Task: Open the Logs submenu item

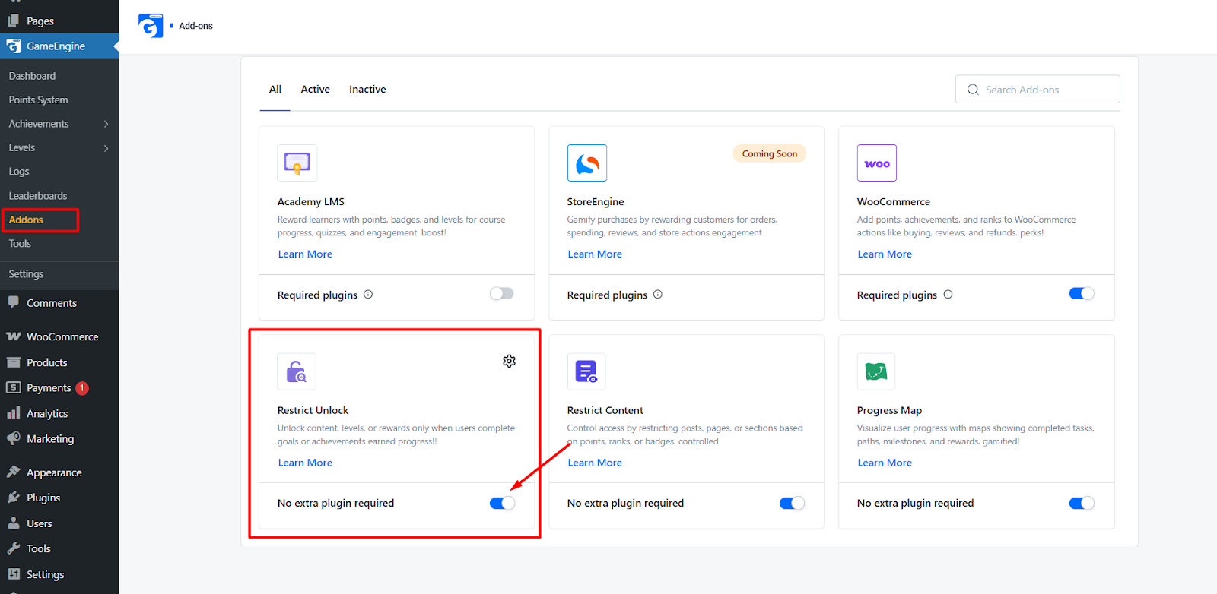Action: coord(19,172)
